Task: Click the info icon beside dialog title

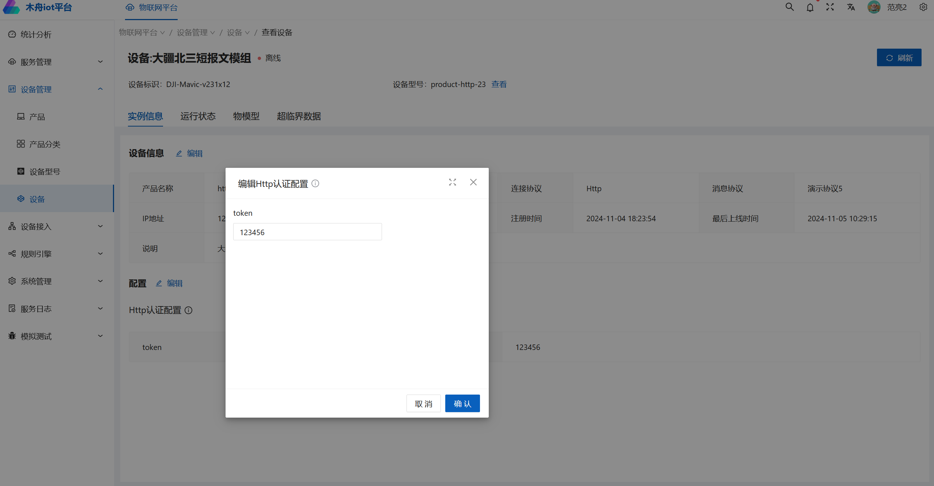Action: (x=315, y=184)
